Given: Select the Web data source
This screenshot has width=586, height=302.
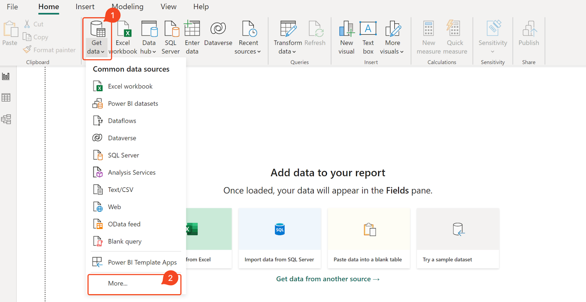Looking at the screenshot, I should tap(136, 207).
